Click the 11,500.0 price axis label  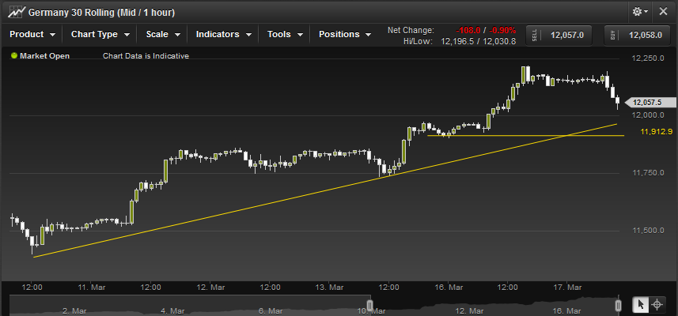649,231
